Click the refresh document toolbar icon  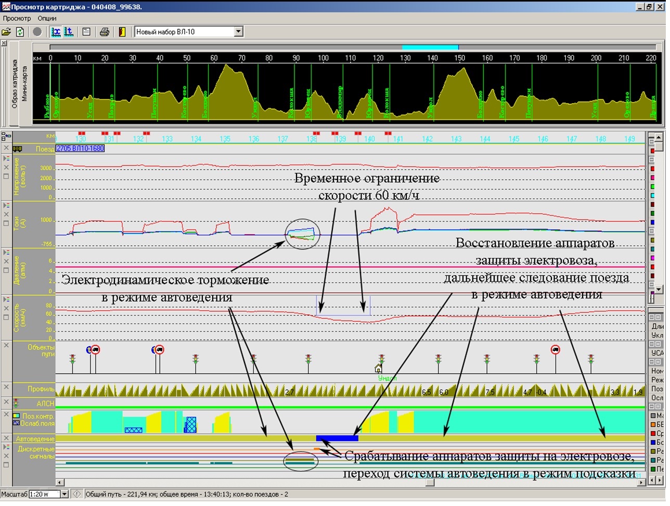tap(20, 32)
